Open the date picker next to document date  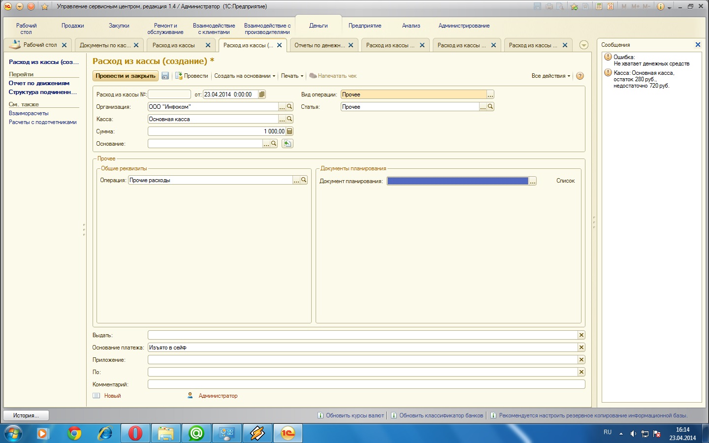(x=262, y=95)
